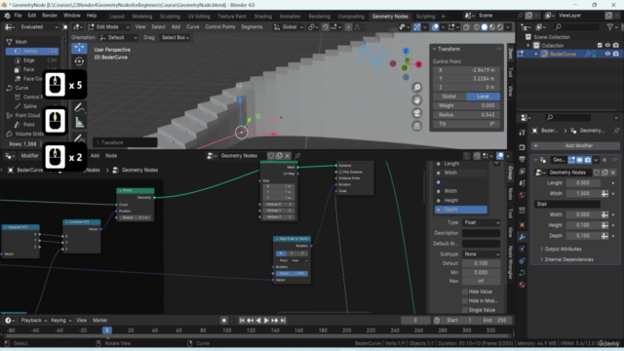Open Keying popover in timeline
624x351 pixels.
coord(60,321)
